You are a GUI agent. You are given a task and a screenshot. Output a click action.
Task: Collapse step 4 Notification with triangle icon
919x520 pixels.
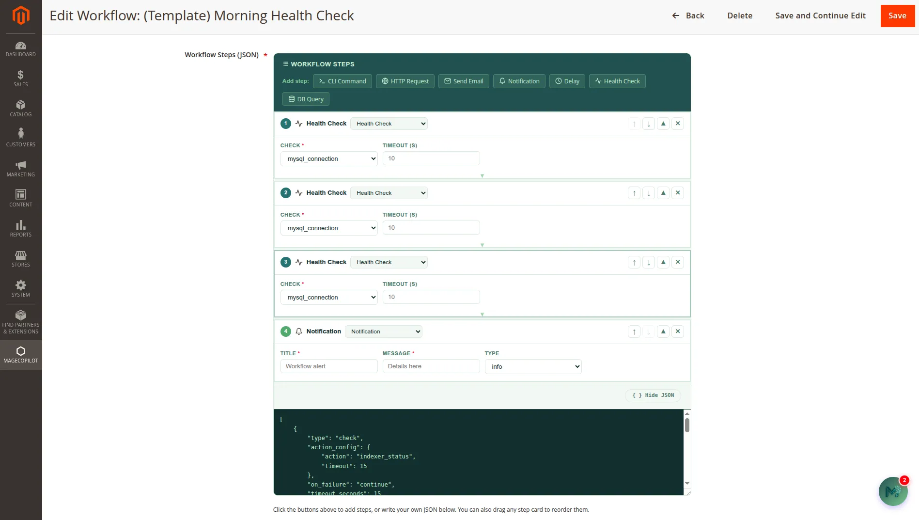pos(663,331)
